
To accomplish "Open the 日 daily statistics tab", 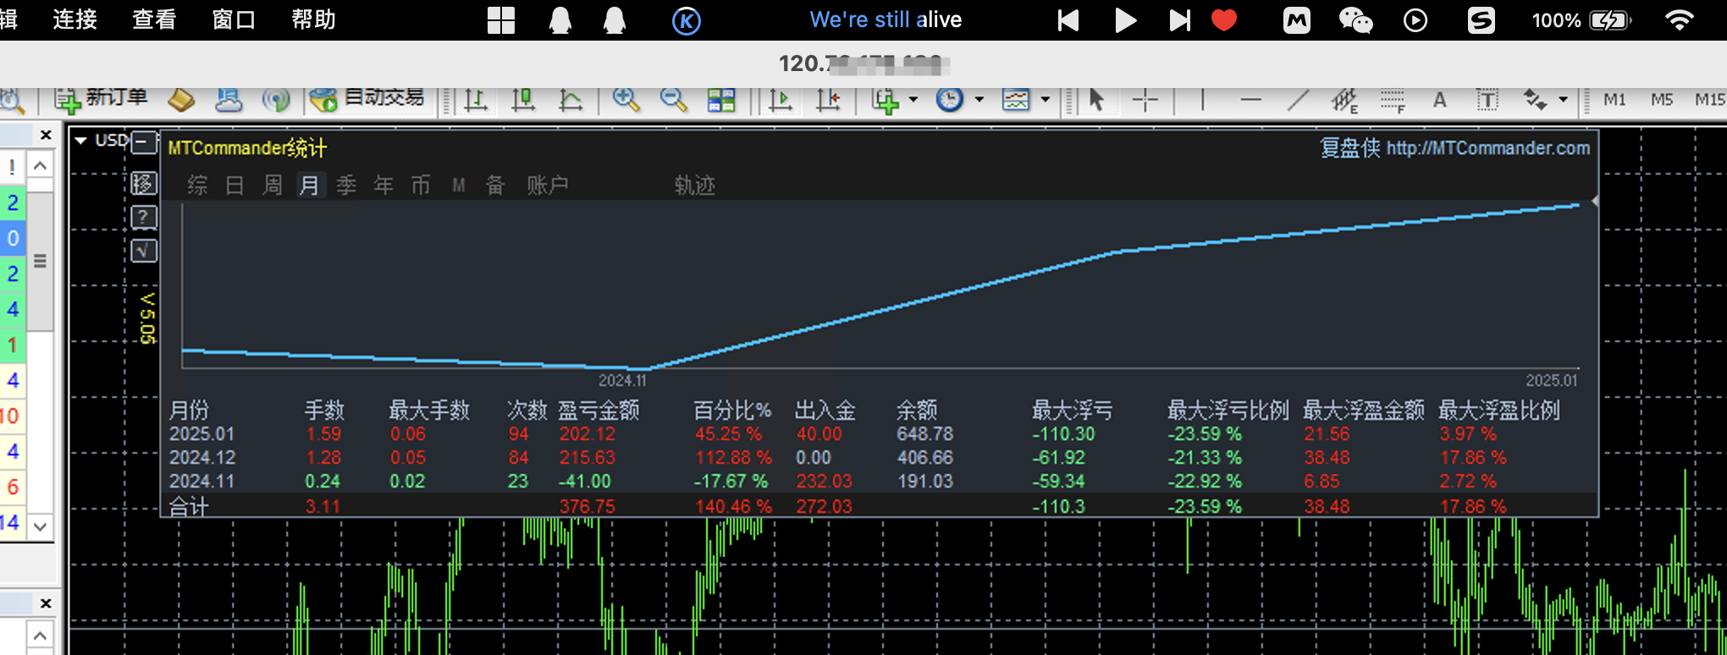I will pyautogui.click(x=234, y=184).
